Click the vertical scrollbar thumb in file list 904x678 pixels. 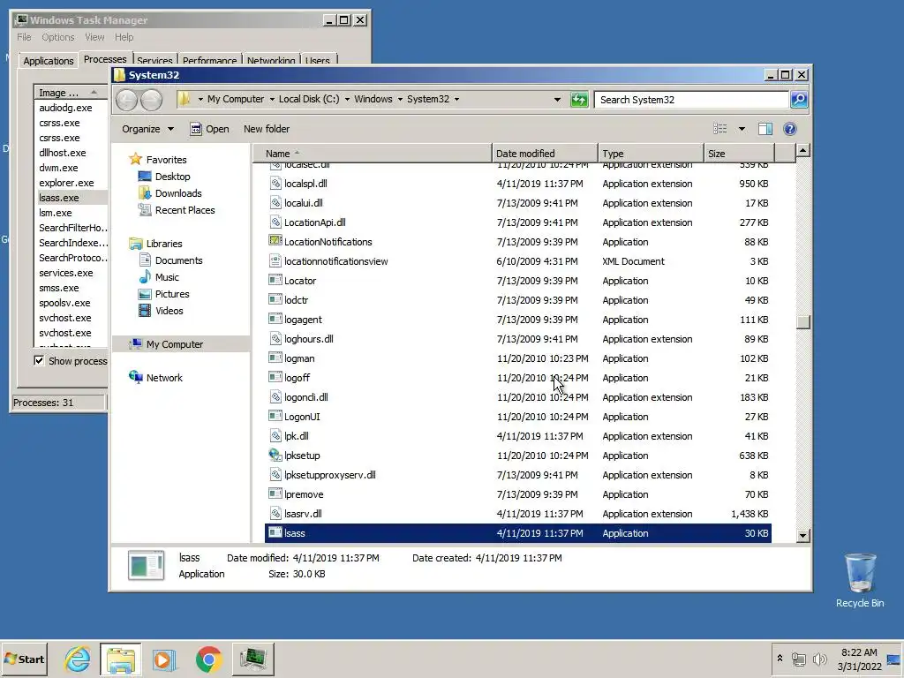click(803, 321)
